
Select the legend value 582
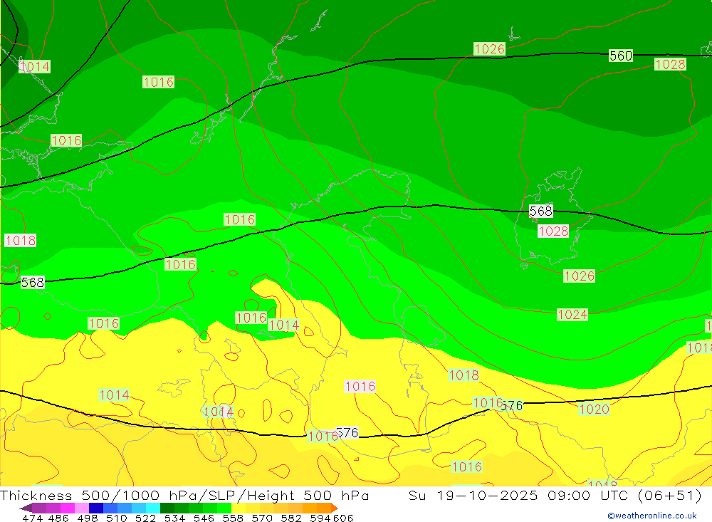[x=290, y=518]
